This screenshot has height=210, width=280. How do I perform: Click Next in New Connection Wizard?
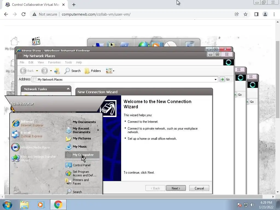click(176, 188)
